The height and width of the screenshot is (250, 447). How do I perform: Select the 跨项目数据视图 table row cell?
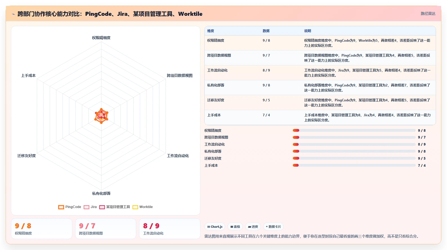(x=219, y=55)
